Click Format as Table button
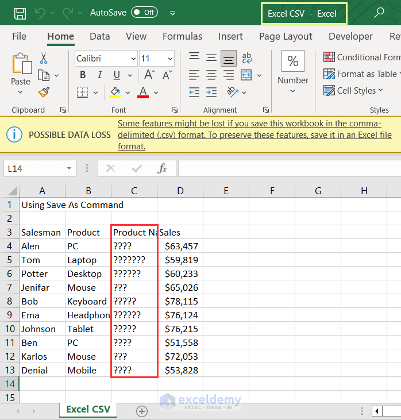The height and width of the screenshot is (420, 401). tap(362, 74)
